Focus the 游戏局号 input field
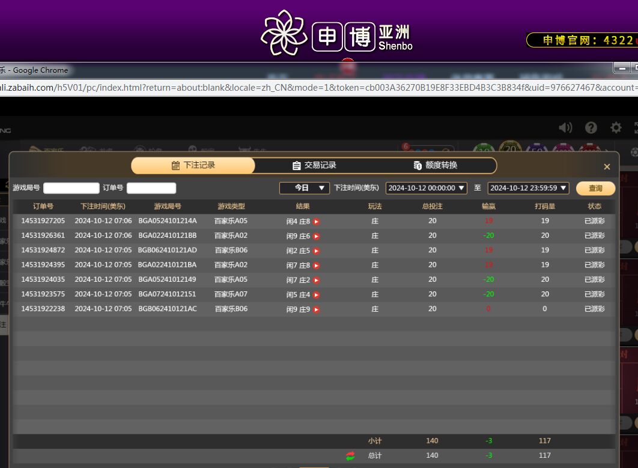The image size is (638, 468). pos(71,188)
